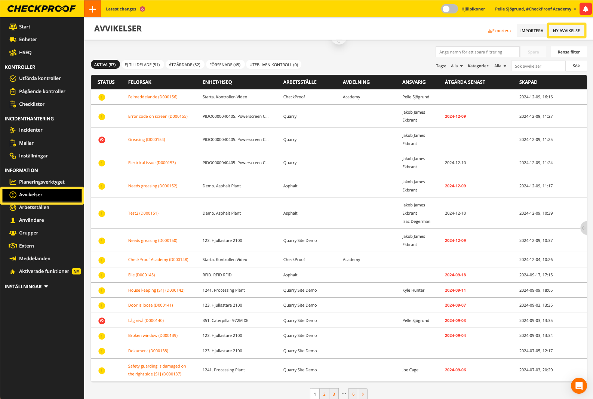Click the Sök avvikelser search field

coord(538,66)
